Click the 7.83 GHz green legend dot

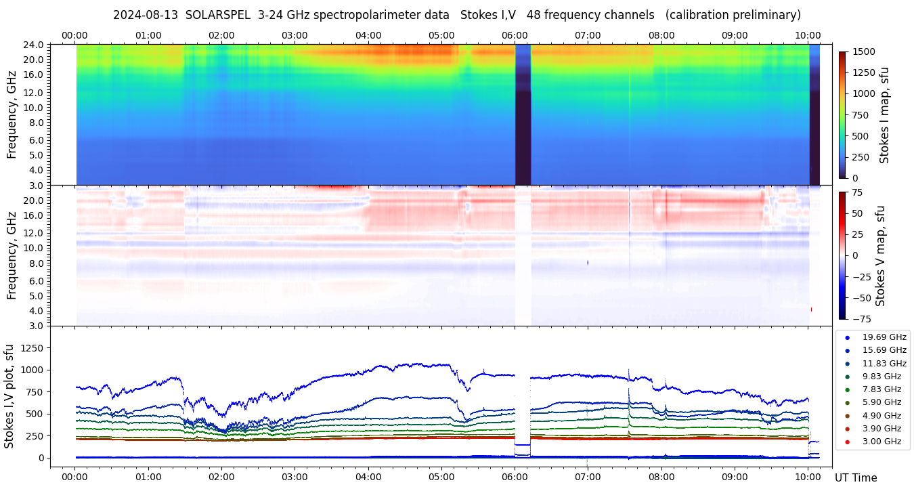pyautogui.click(x=847, y=389)
